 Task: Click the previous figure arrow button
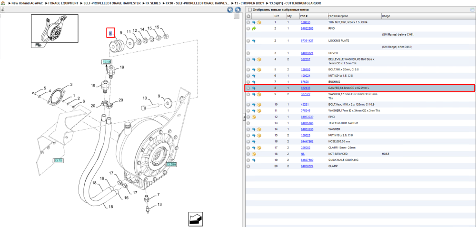(230, 10)
